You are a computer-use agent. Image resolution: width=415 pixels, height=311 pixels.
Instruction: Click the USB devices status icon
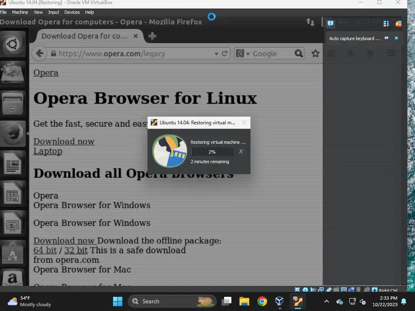pos(329,290)
